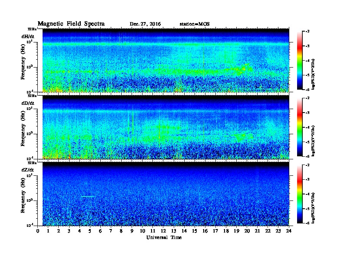Click the "-2" tick on dZ/dt color bar
344x265 pixels.
[308, 165]
